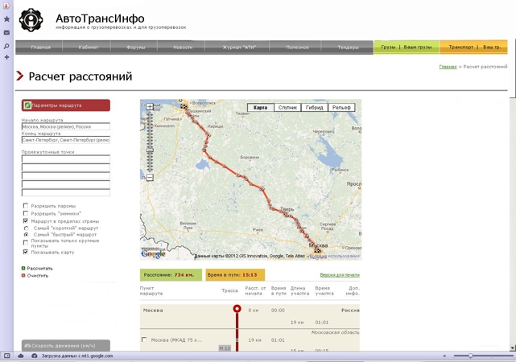516x362 pixels.
Task: Expand the Скорость движения (км/ч) panel
Action: 66,346
